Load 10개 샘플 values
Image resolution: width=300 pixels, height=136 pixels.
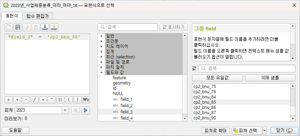pos(270,78)
